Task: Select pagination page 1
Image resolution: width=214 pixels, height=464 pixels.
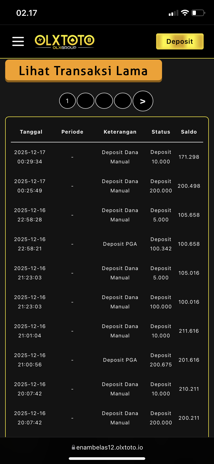Action: click(67, 101)
